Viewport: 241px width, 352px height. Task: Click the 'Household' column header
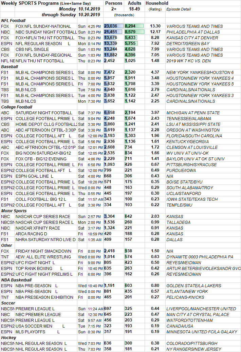click(157, 3)
